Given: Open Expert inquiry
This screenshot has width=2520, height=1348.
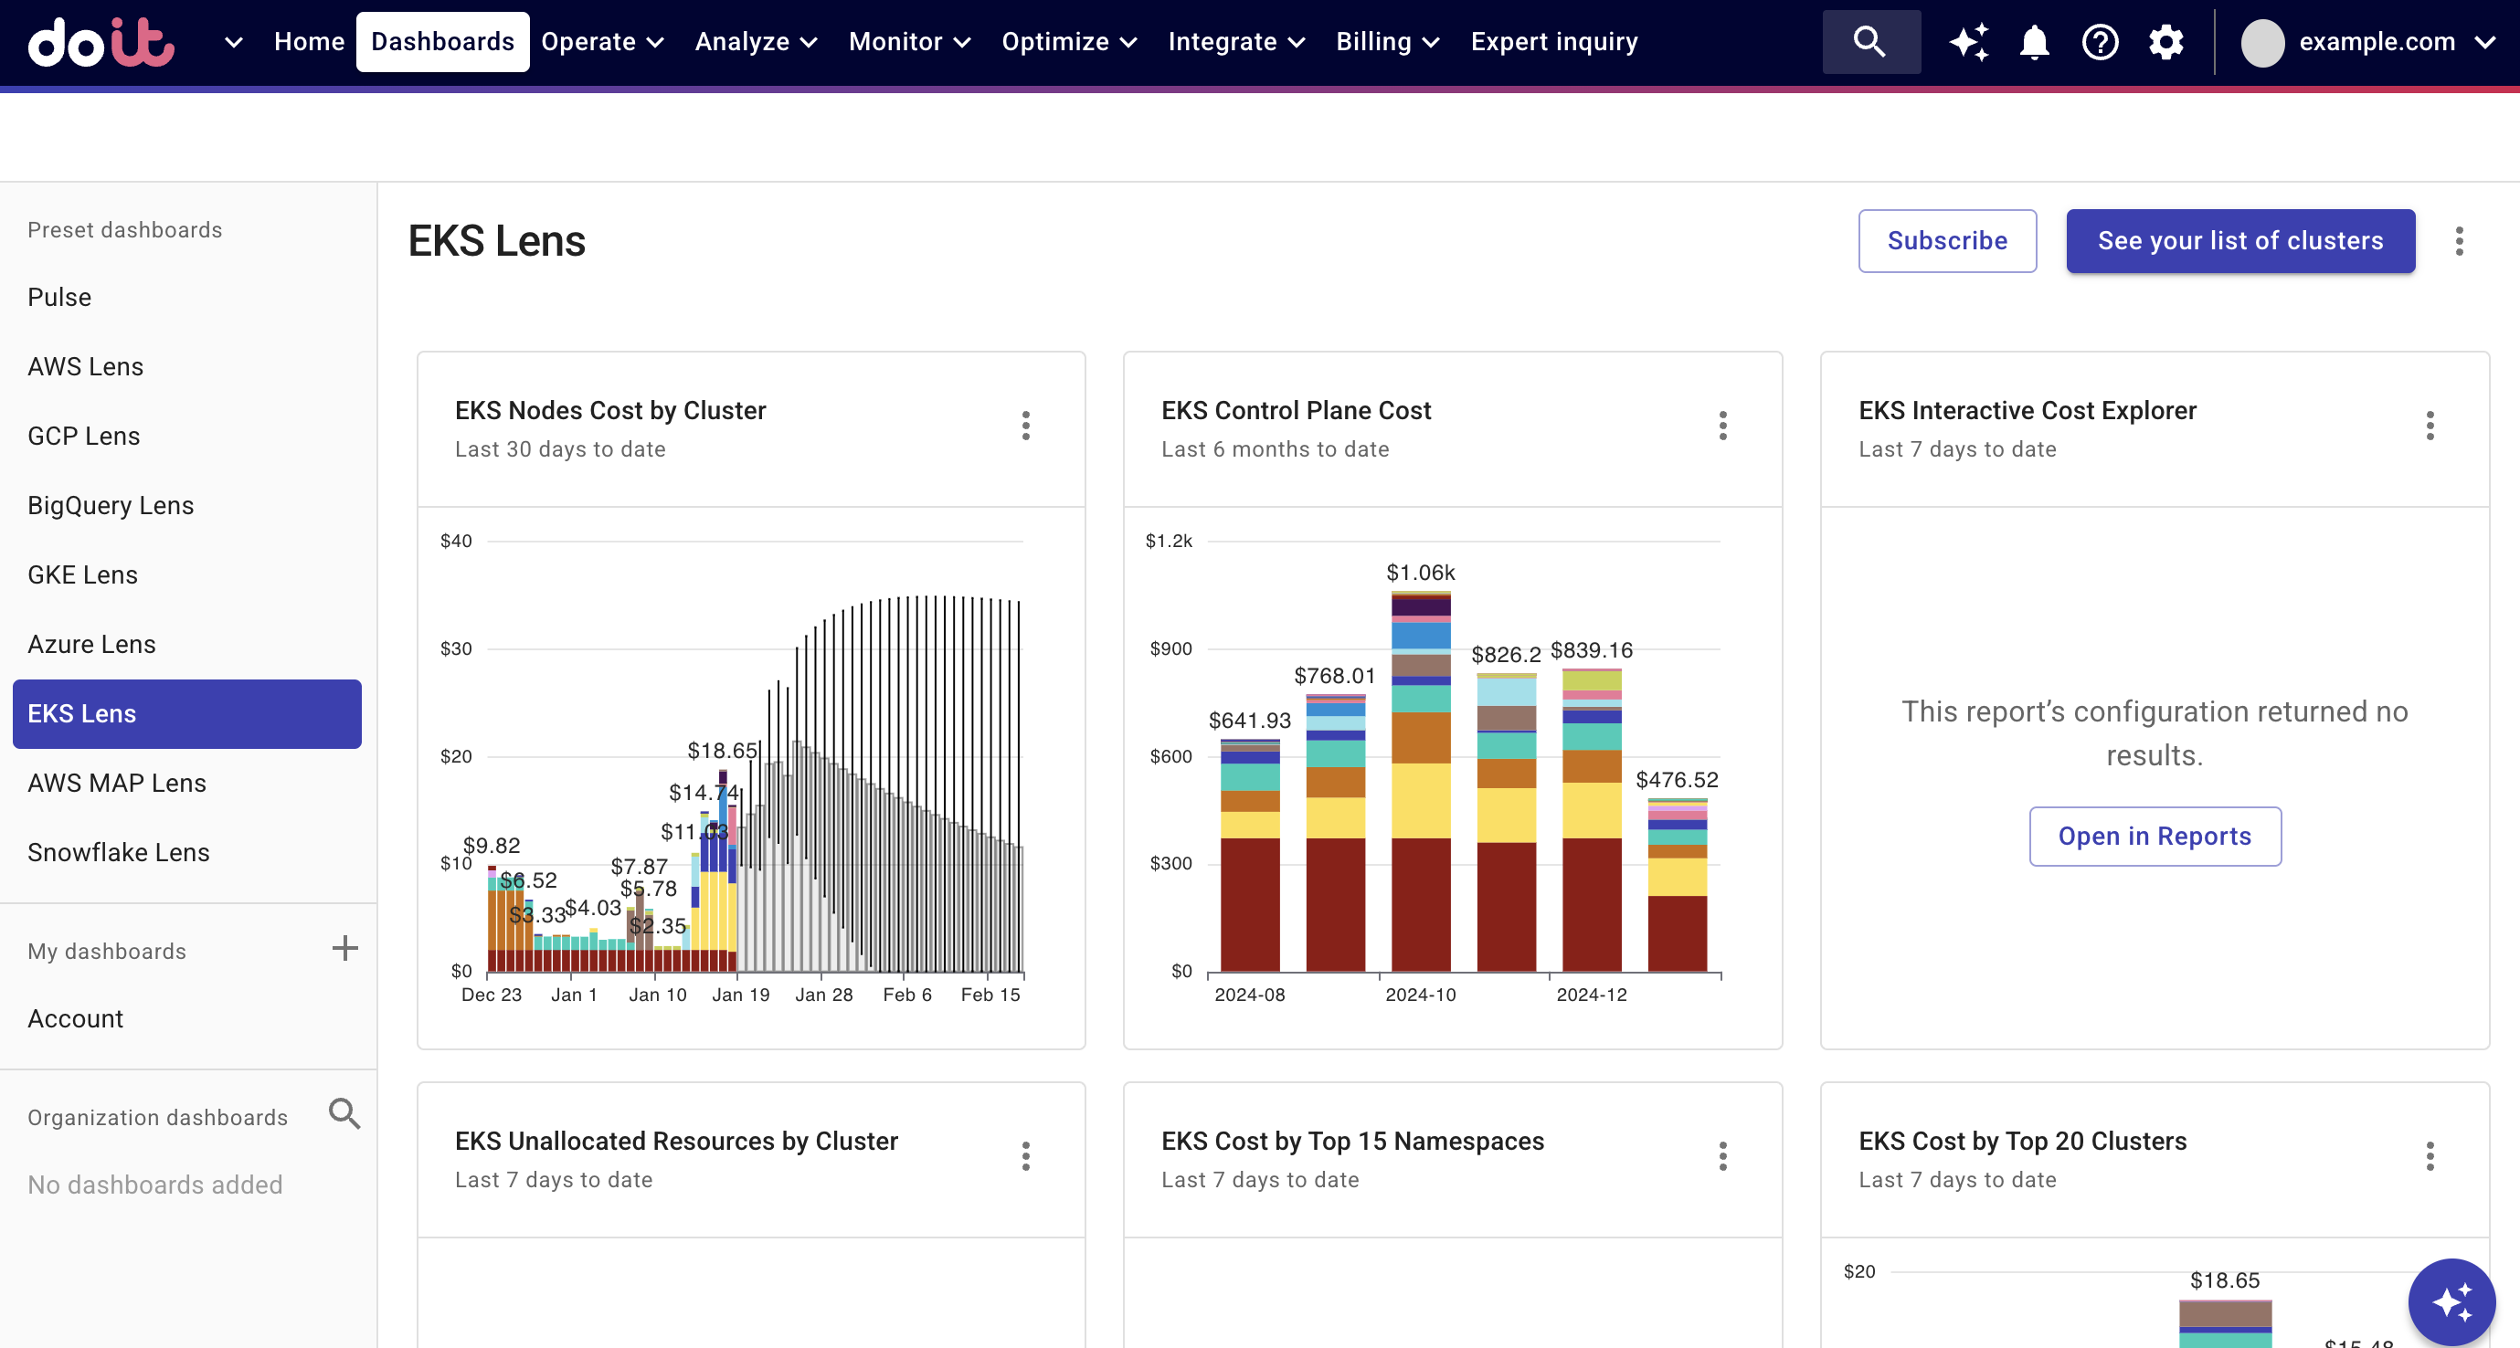Looking at the screenshot, I should point(1554,42).
